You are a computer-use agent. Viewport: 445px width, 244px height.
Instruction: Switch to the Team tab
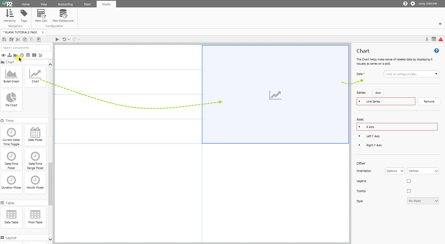(87, 4)
